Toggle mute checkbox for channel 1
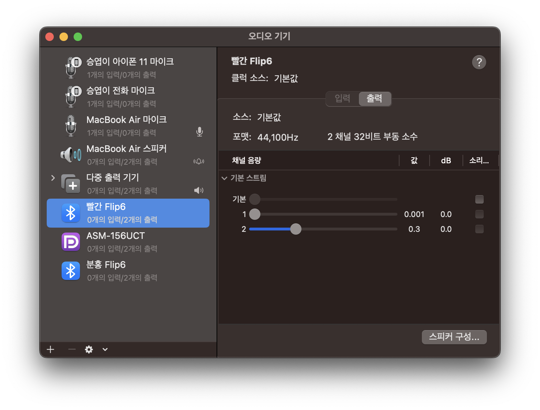 point(479,214)
